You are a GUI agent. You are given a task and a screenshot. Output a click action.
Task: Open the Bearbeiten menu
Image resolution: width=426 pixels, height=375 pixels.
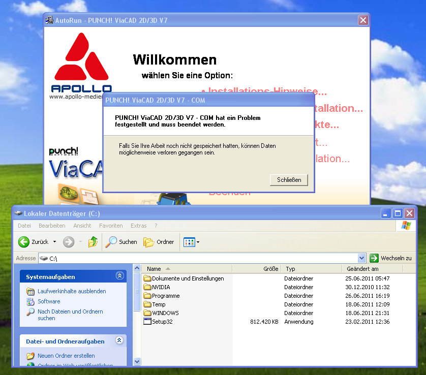point(52,226)
